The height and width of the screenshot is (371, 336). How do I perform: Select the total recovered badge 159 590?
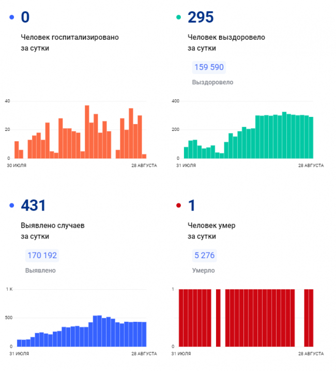[209, 67]
